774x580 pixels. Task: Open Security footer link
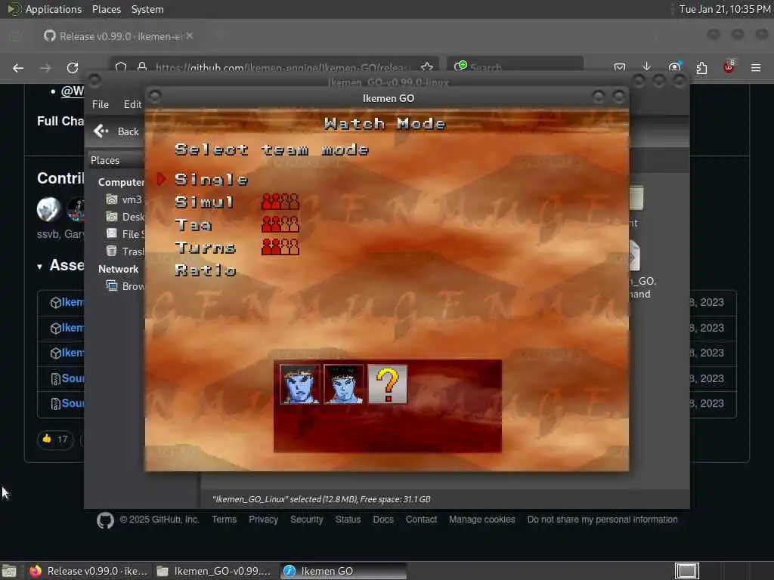click(x=307, y=520)
